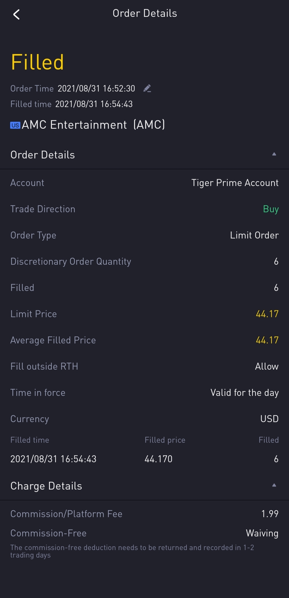
Task: Tap the back arrow icon
Action: (x=17, y=14)
